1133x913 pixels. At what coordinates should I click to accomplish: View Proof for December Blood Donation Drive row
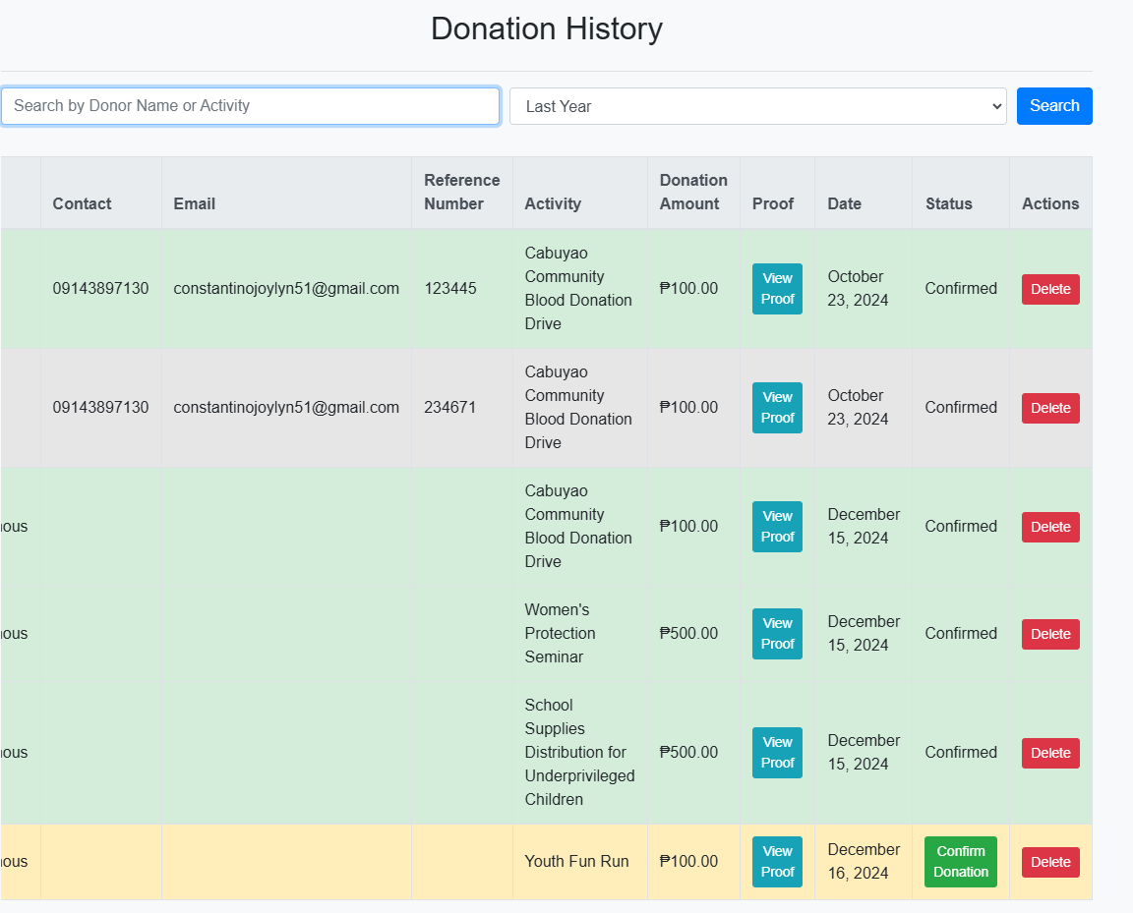tap(778, 527)
